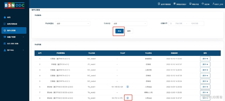Open the 开放联盟链 dropdown showing 全部
Image resolution: width=225 pixels, height=101 pixels.
coord(73,23)
